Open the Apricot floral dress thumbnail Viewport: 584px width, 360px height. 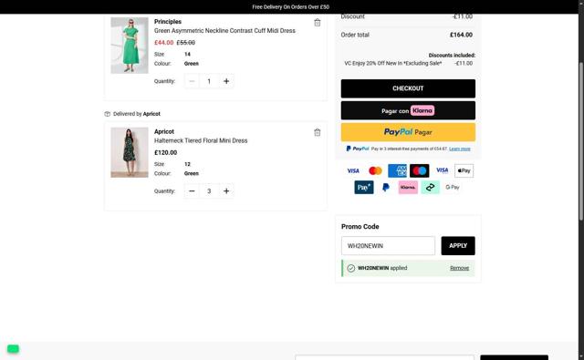(130, 152)
